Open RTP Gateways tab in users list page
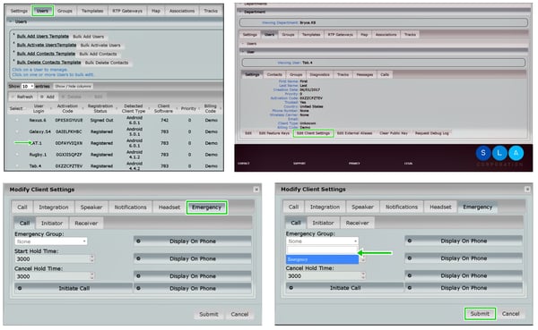The height and width of the screenshot is (330, 538). (127, 11)
